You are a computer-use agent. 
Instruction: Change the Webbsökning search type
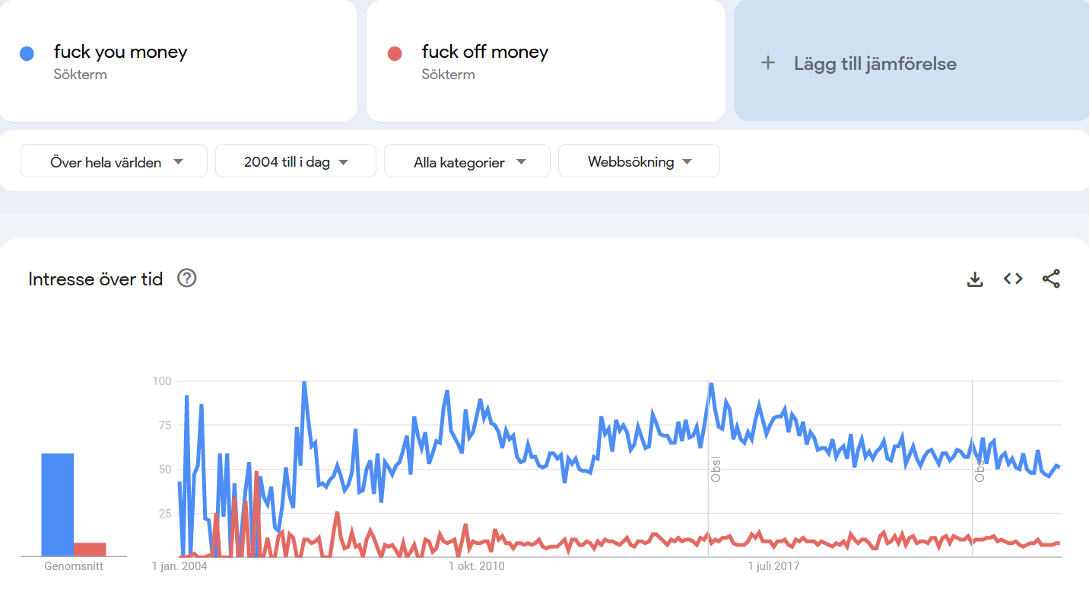pyautogui.click(x=639, y=161)
